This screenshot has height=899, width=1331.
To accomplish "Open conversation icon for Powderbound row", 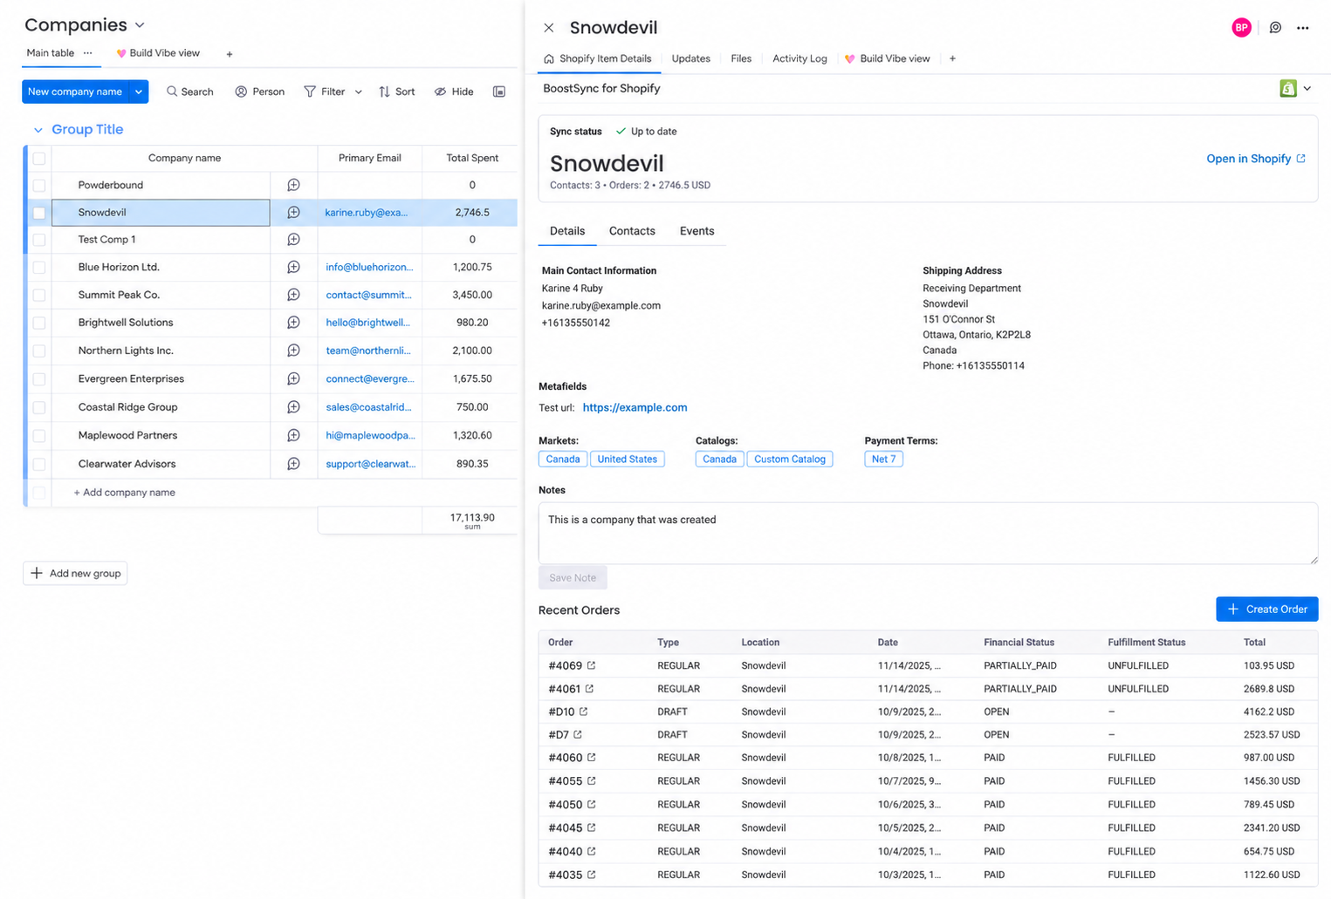I will (293, 185).
